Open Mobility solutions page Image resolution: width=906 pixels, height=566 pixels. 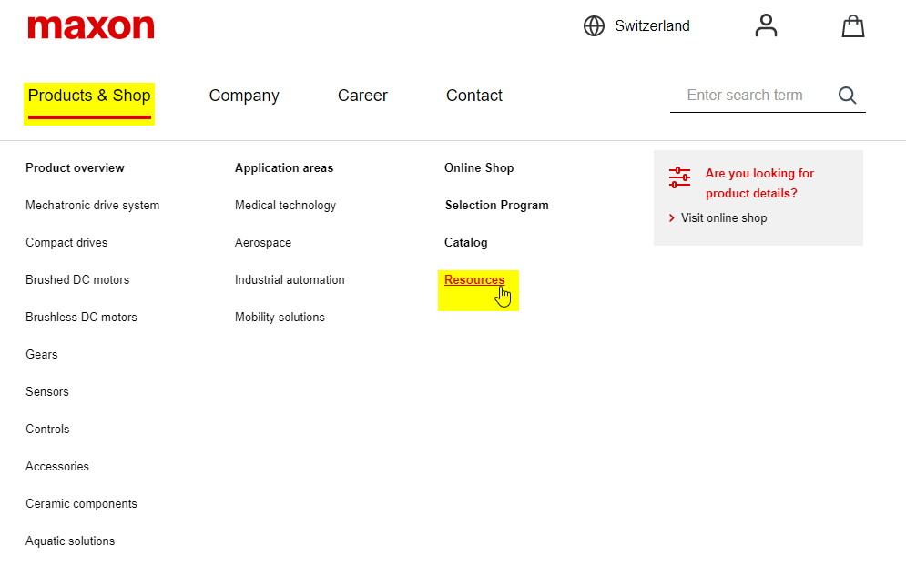280,317
